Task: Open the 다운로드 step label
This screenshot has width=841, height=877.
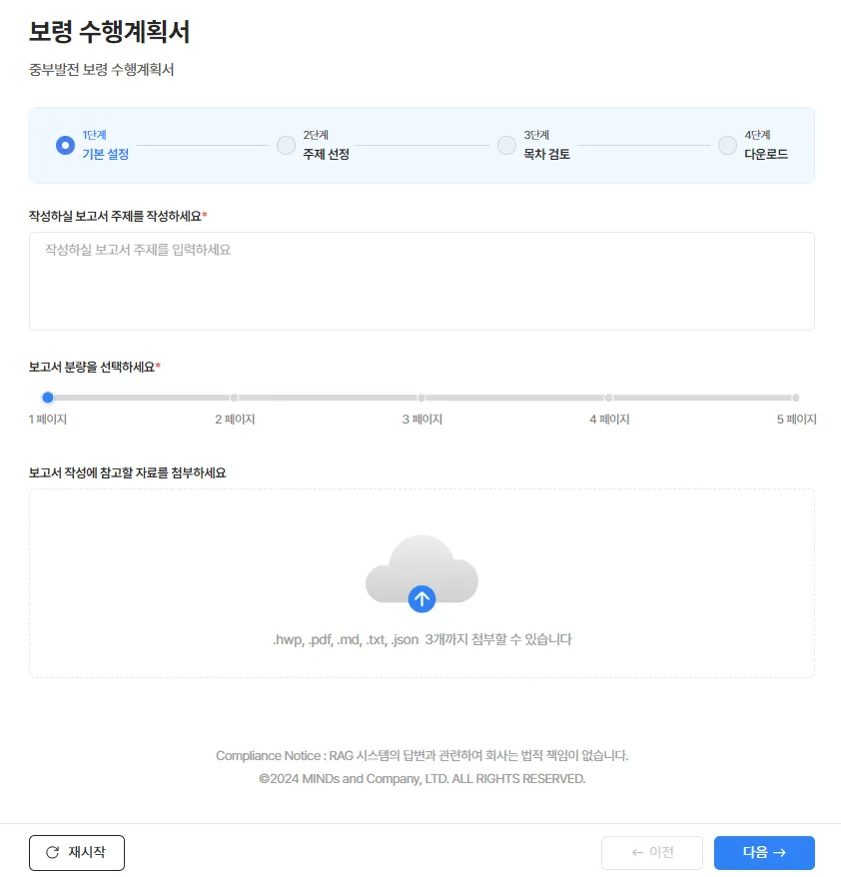Action: [x=766, y=155]
